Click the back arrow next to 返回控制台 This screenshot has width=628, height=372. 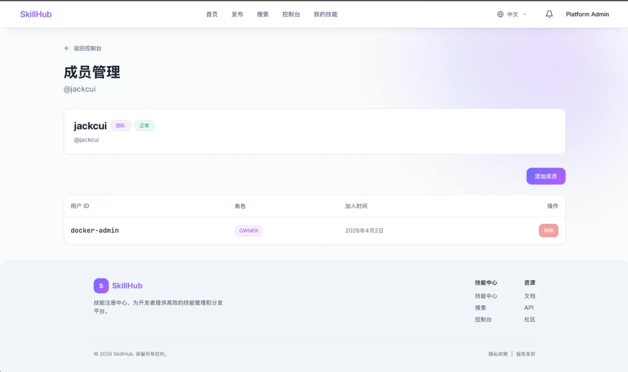point(67,48)
